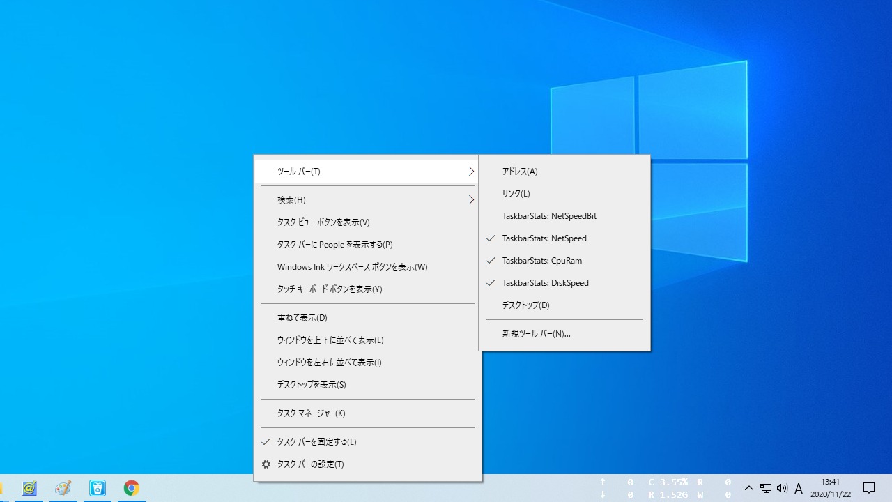The image size is (892, 502).
Task: Click the disk write W 0 readout
Action: 714,495
